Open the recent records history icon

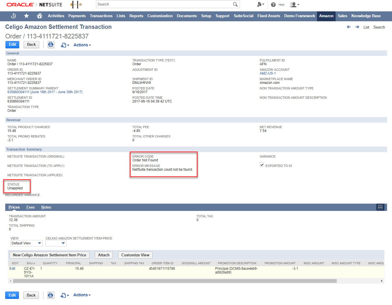pos(13,16)
